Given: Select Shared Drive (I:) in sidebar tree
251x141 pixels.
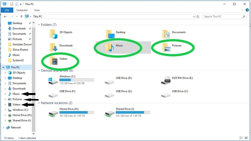Looking at the screenshot, I should click(x=22, y=121).
